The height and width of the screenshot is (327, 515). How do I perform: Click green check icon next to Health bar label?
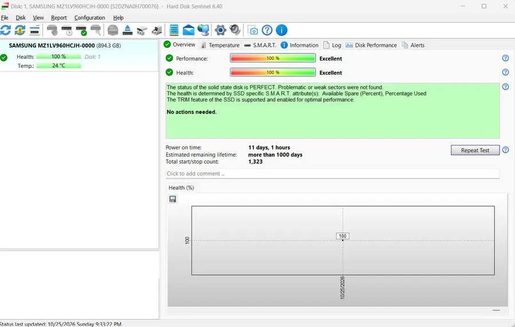[169, 72]
